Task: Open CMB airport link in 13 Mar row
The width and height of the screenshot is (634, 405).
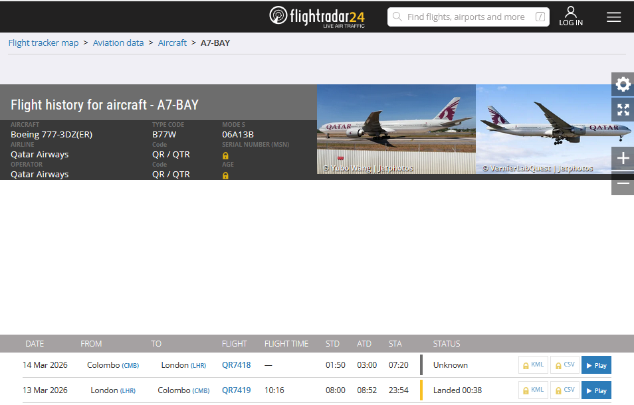Action: 201,390
